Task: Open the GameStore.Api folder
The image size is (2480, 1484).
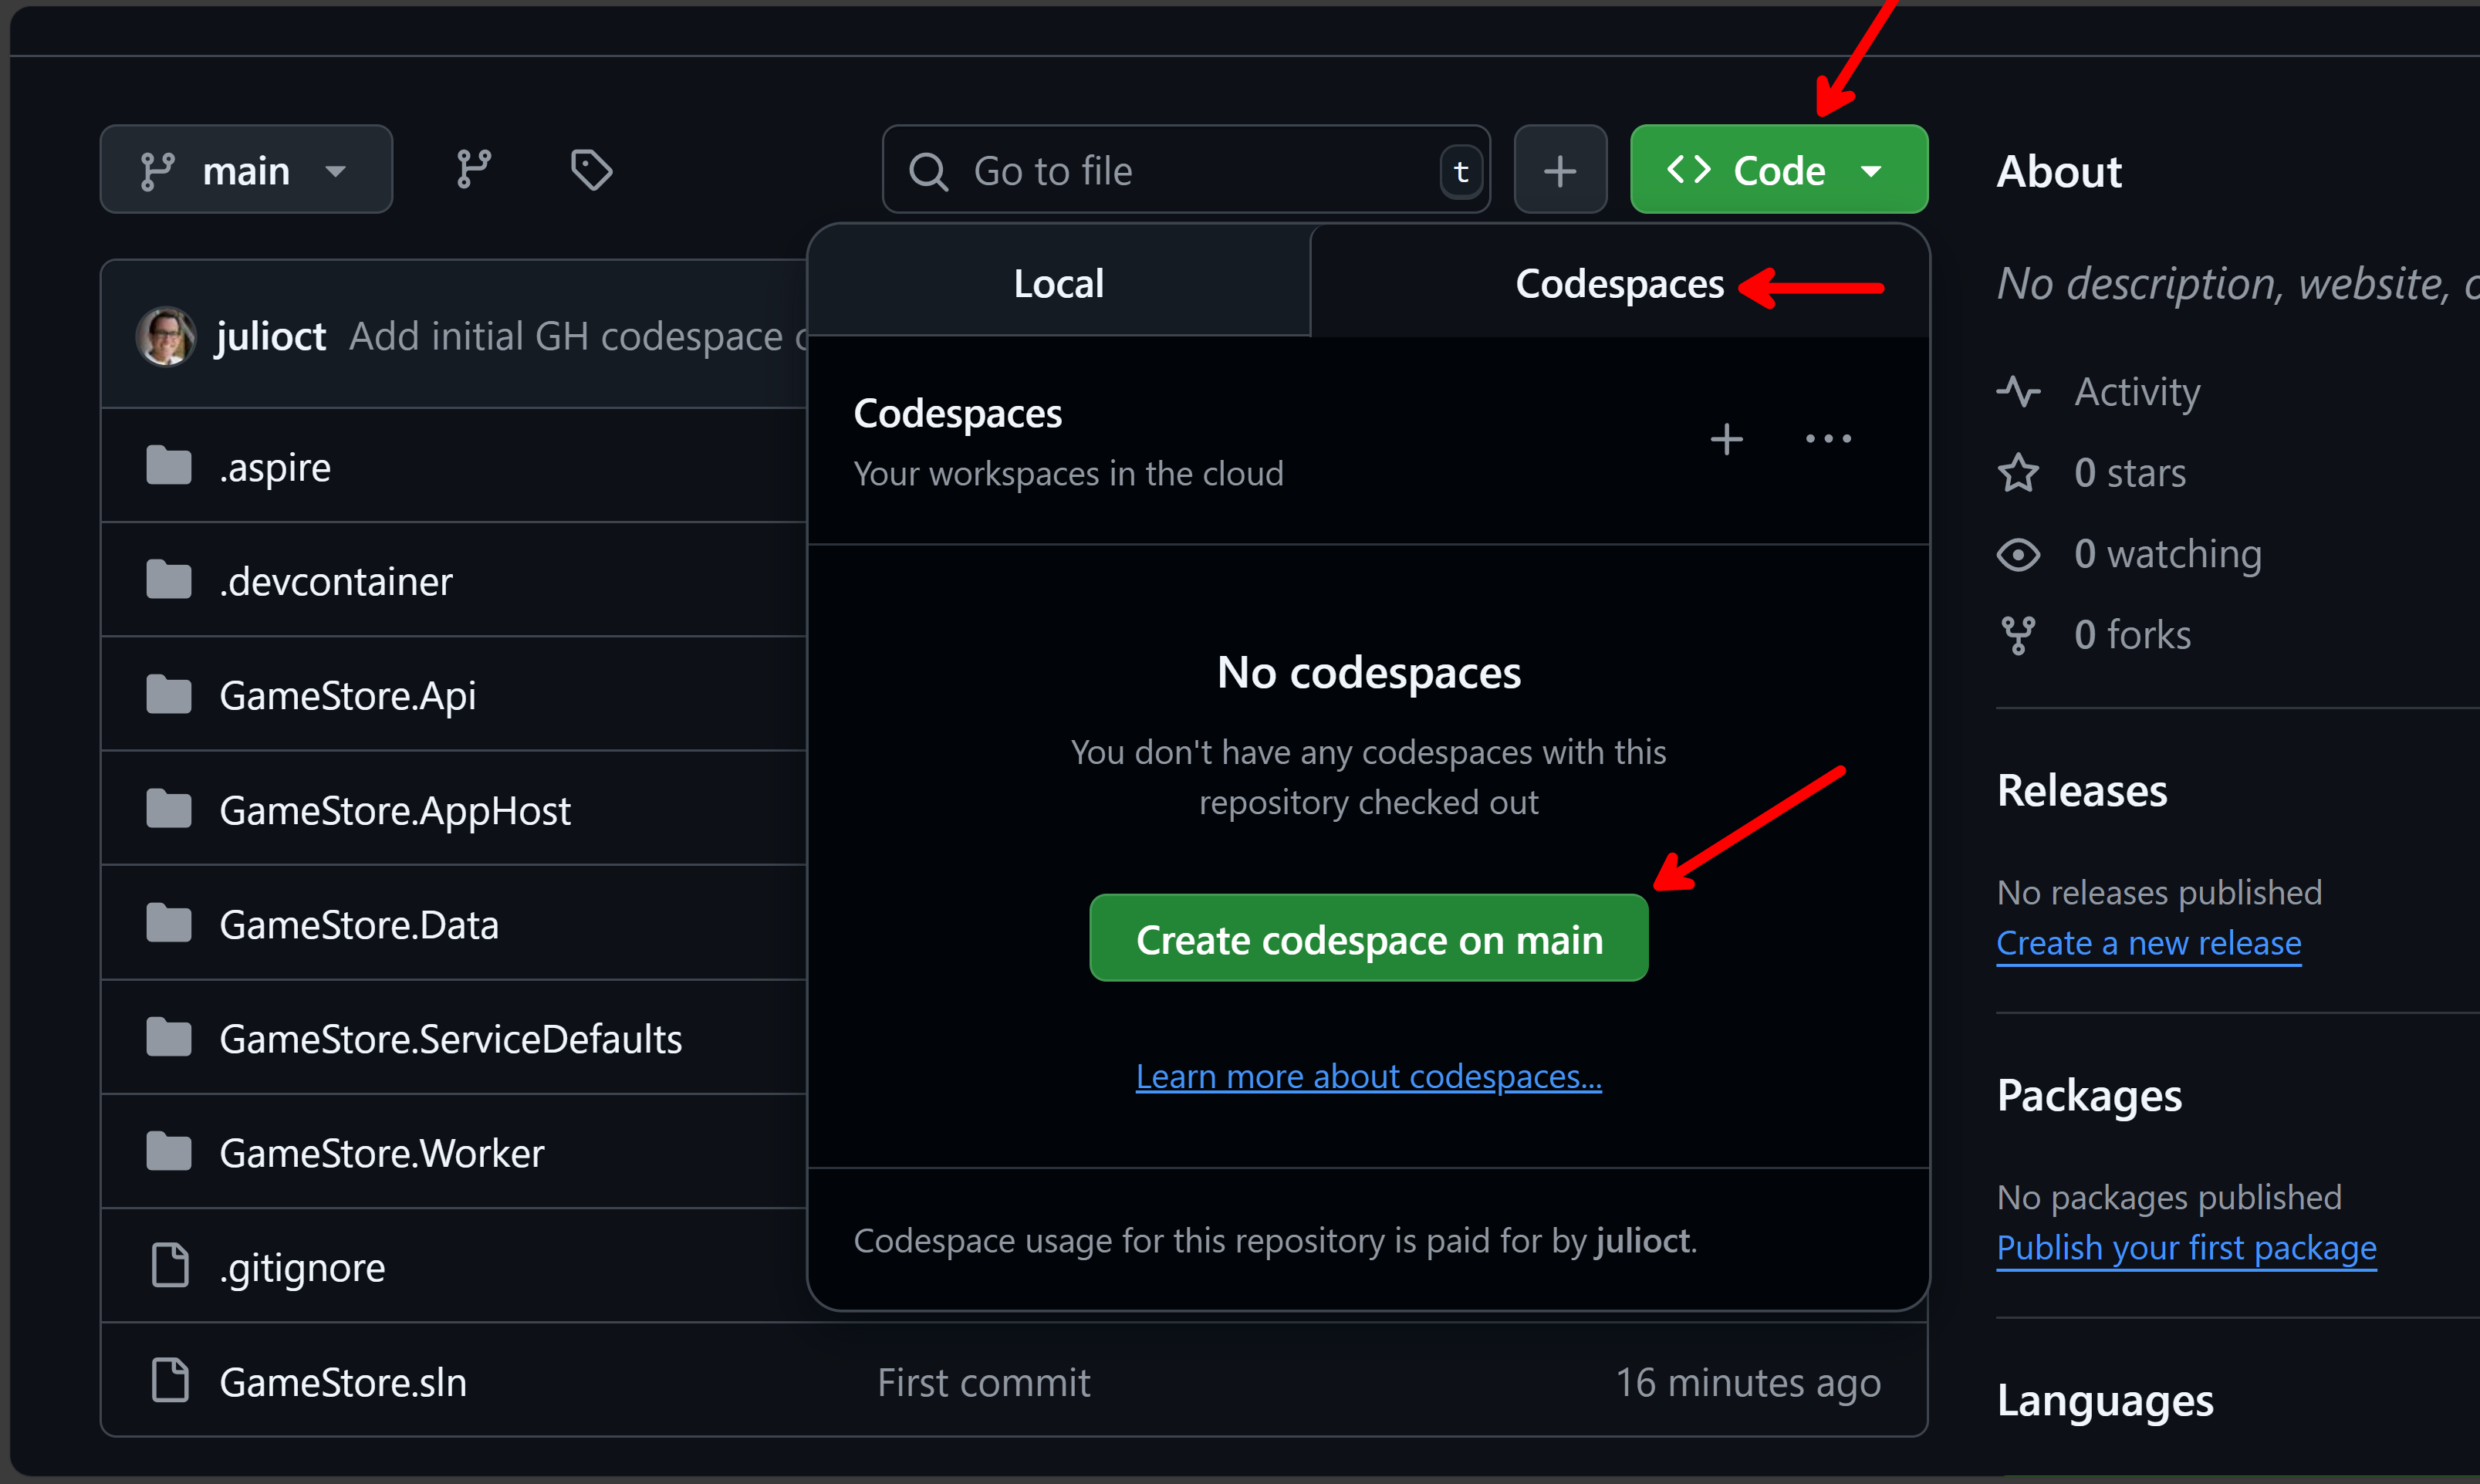Action: click(x=348, y=696)
